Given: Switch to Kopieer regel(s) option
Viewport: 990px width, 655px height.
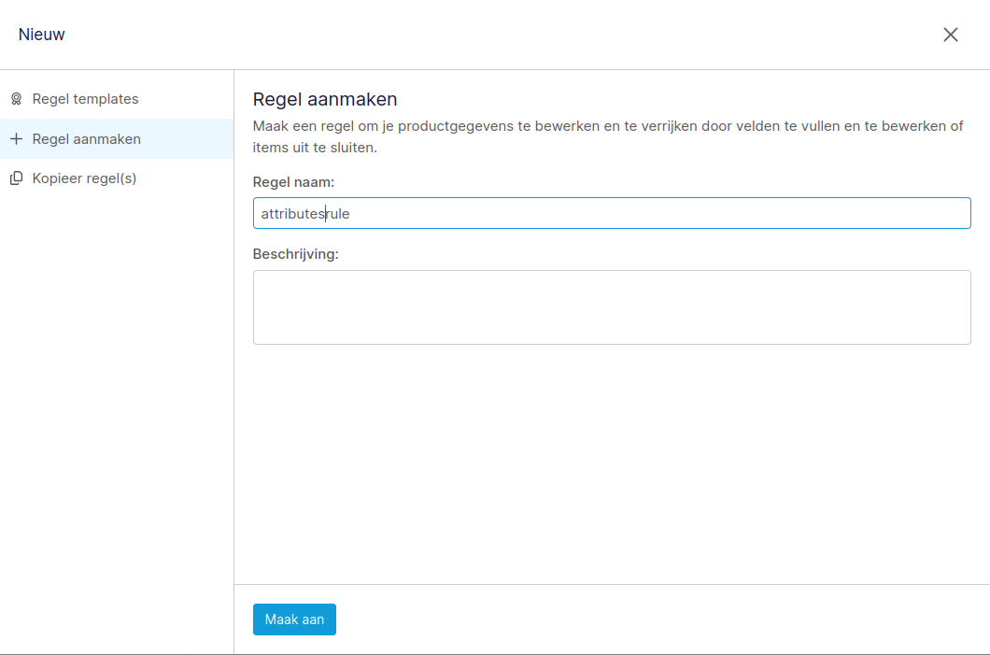Looking at the screenshot, I should (84, 178).
